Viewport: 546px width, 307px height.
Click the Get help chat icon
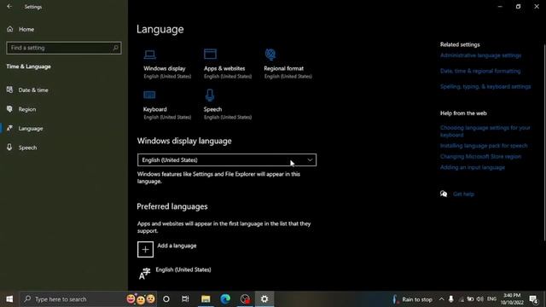(444, 194)
